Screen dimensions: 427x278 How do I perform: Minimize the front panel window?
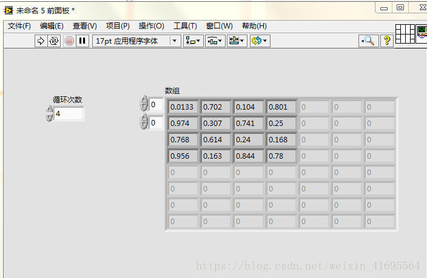pyautogui.click(x=384, y=8)
